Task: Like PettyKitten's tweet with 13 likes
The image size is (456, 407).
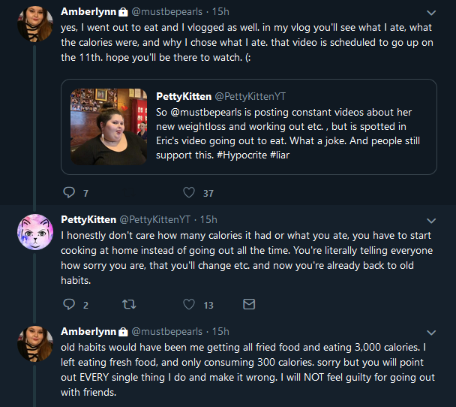Action: pyautogui.click(x=189, y=304)
